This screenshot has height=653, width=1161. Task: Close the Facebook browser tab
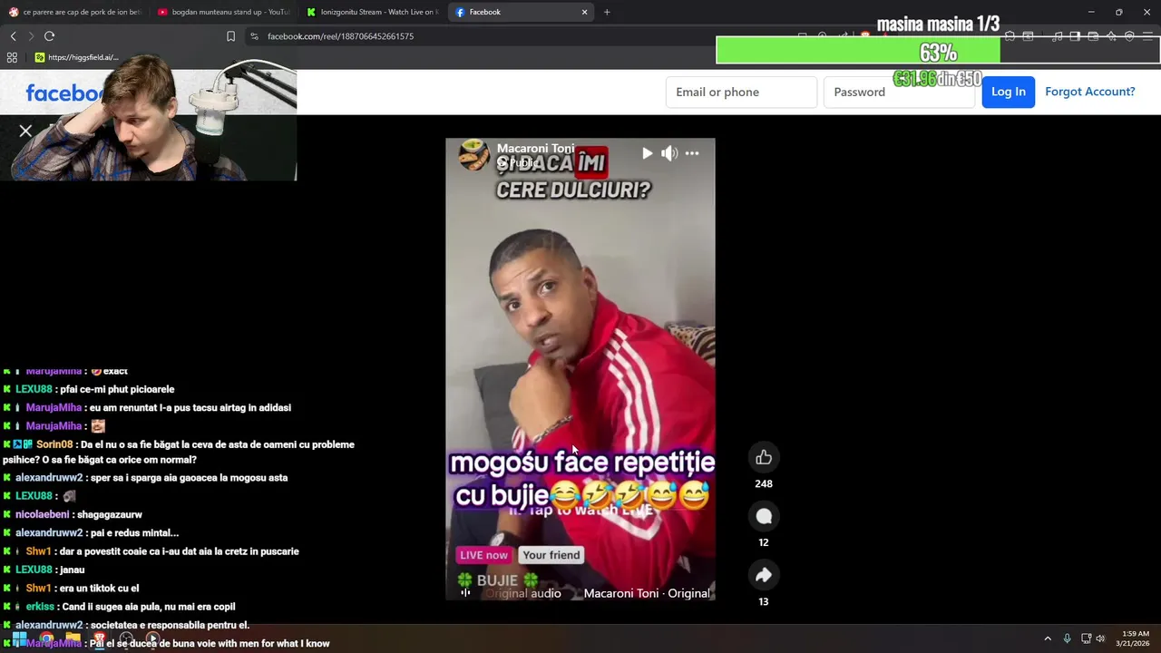[584, 12]
